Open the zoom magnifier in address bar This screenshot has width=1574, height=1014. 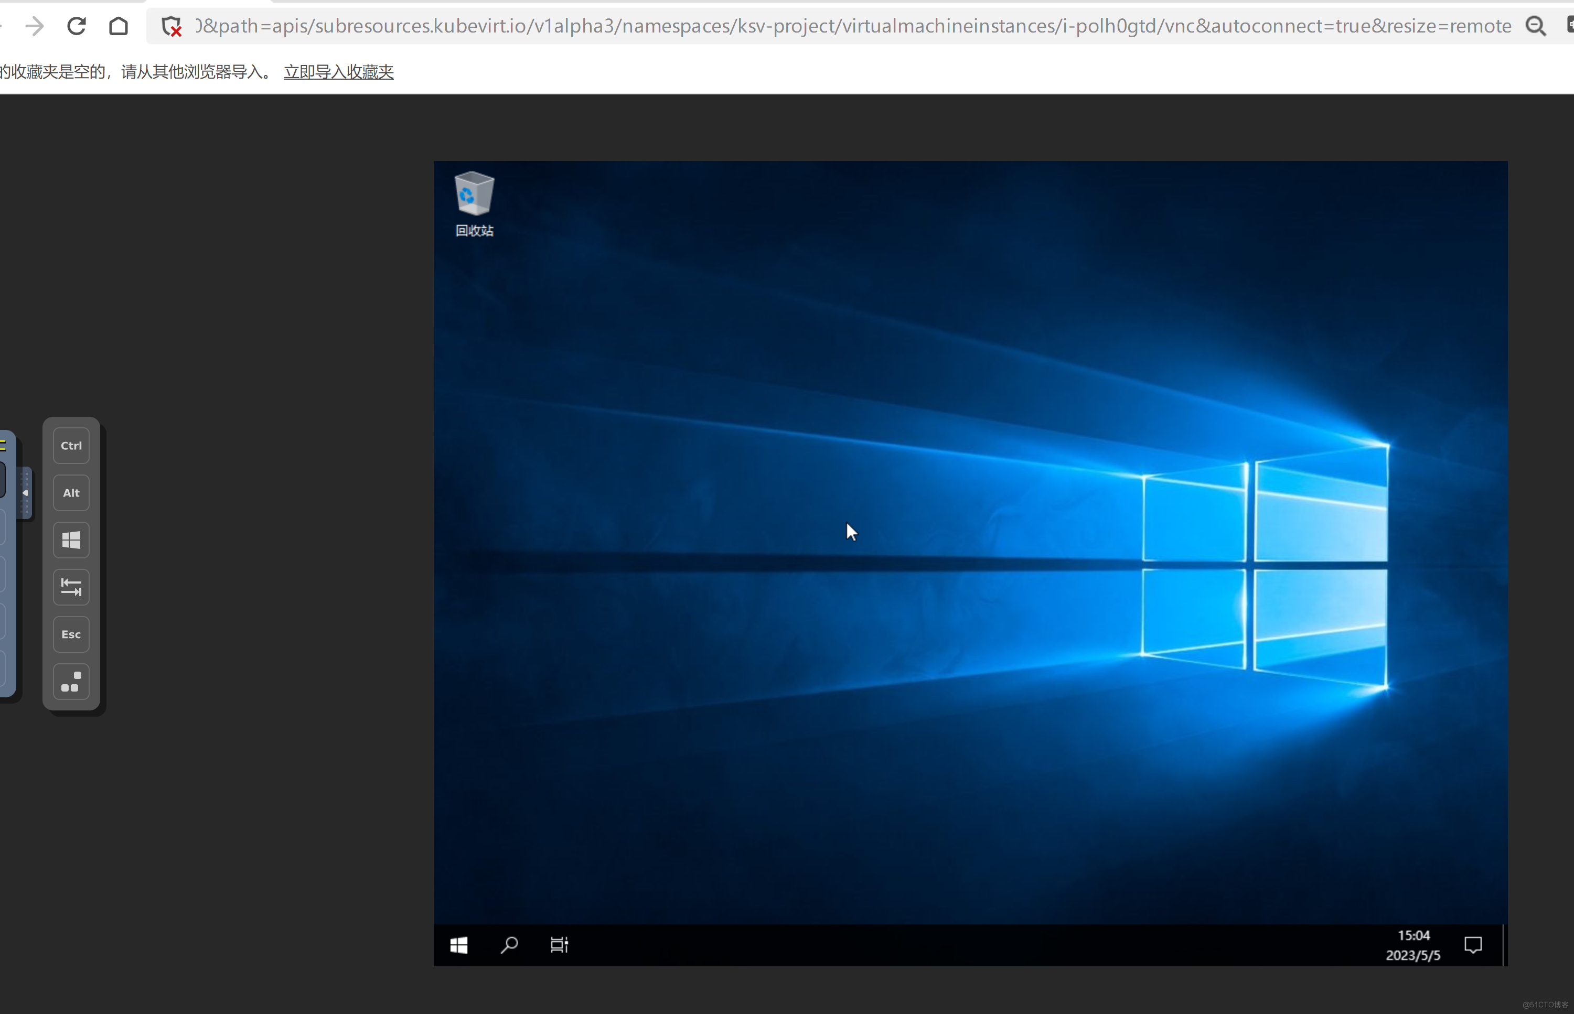(x=1536, y=26)
